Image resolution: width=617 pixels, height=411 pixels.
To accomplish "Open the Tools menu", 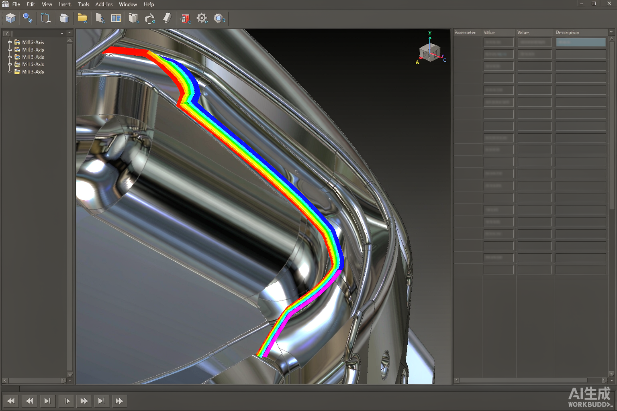I will pyautogui.click(x=84, y=4).
